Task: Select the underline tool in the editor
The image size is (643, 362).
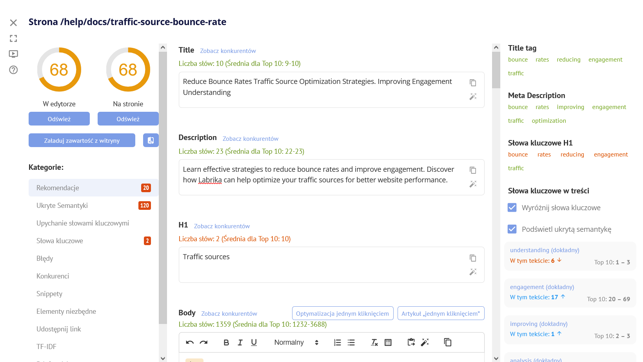Action: coord(254,342)
